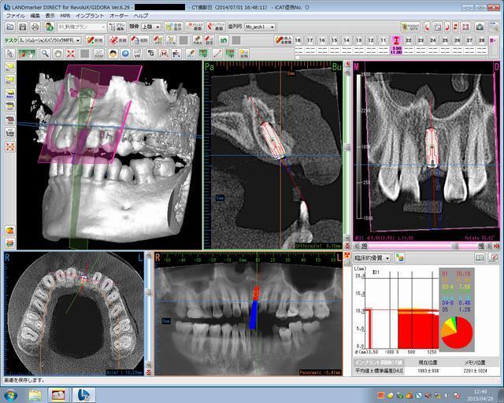Select the dropper/probe tool icon
This screenshot has height=403, width=504.
[x=191, y=54]
